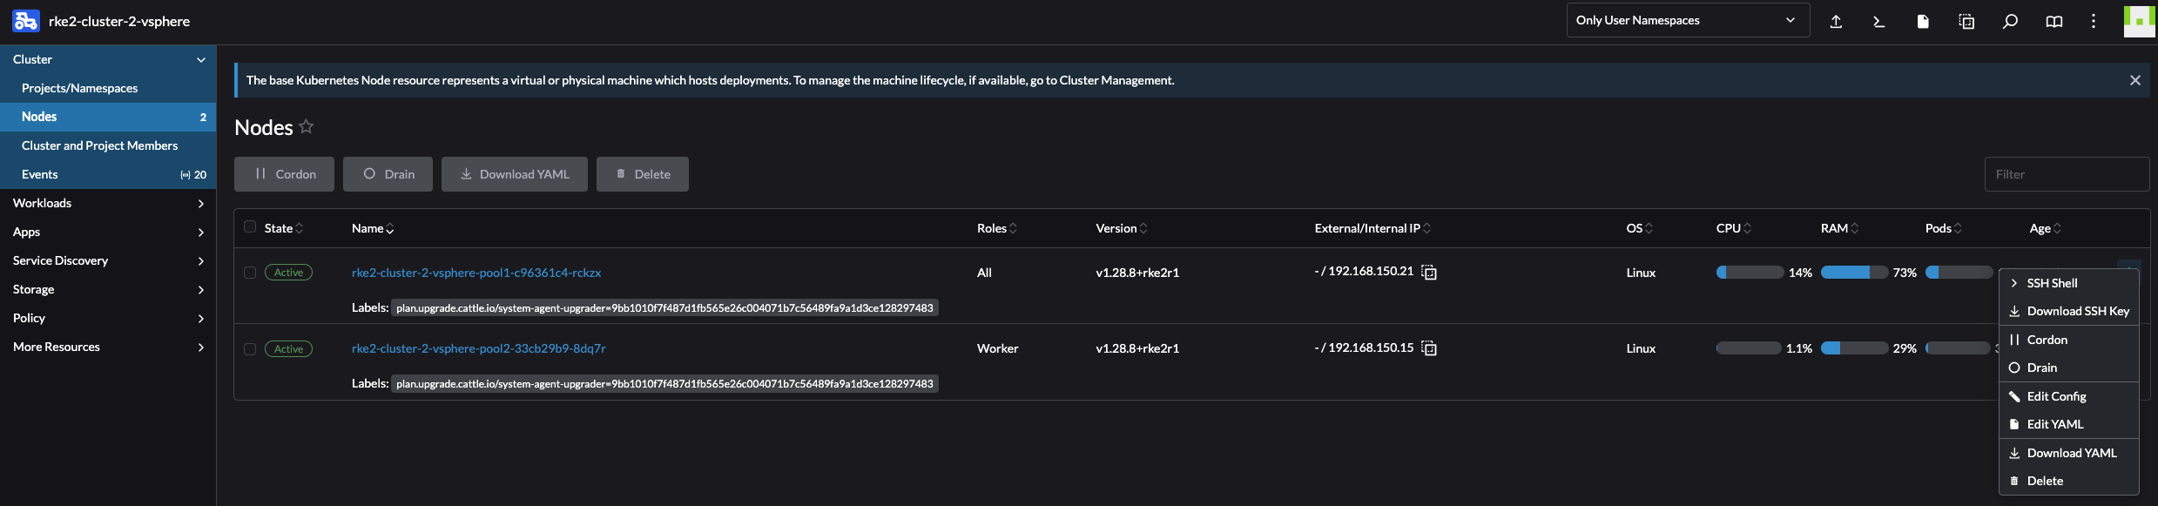Select Drain in the context menu

click(2069, 368)
